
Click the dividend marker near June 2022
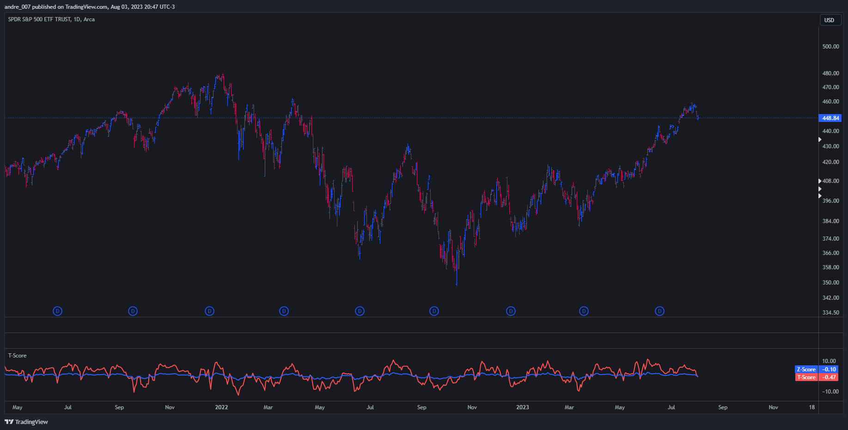(360, 311)
